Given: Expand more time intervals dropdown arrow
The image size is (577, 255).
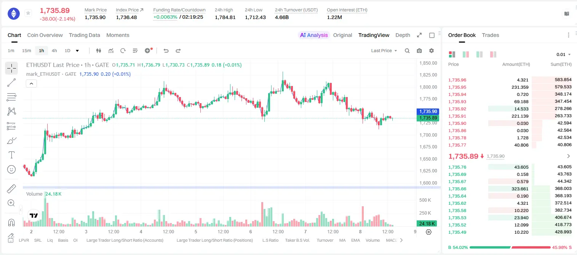Looking at the screenshot, I should (77, 51).
